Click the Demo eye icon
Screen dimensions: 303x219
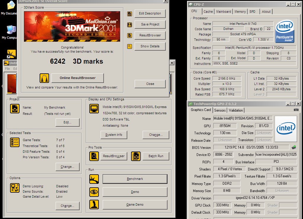coord(94,192)
